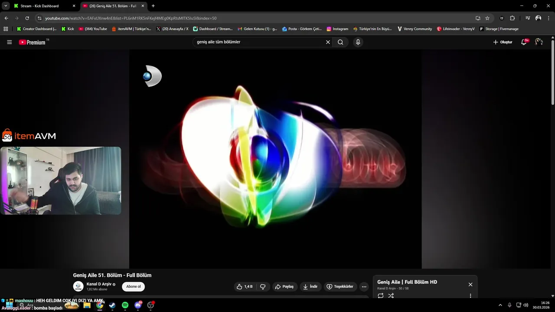Open the Instagram bookmark

pos(337,29)
